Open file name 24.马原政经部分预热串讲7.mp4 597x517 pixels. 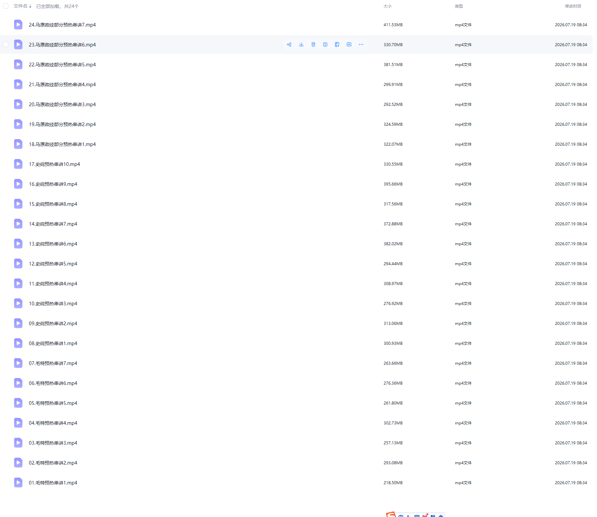click(x=62, y=25)
